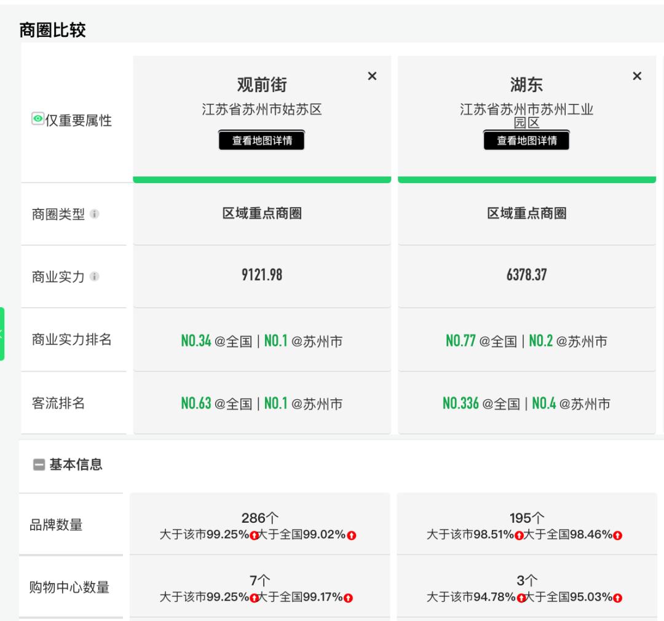664x621 pixels.
Task: Click the red arrow after 大于全国99.02%
Action: point(352,536)
